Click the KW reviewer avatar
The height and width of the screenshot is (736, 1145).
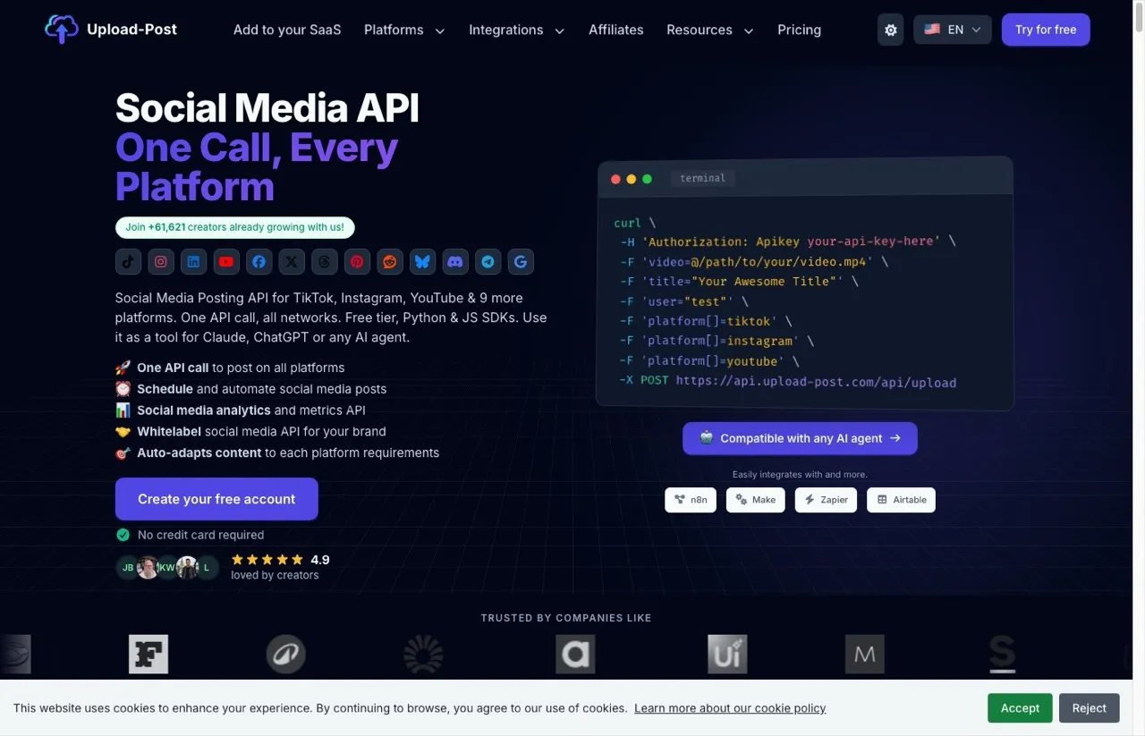coord(167,567)
